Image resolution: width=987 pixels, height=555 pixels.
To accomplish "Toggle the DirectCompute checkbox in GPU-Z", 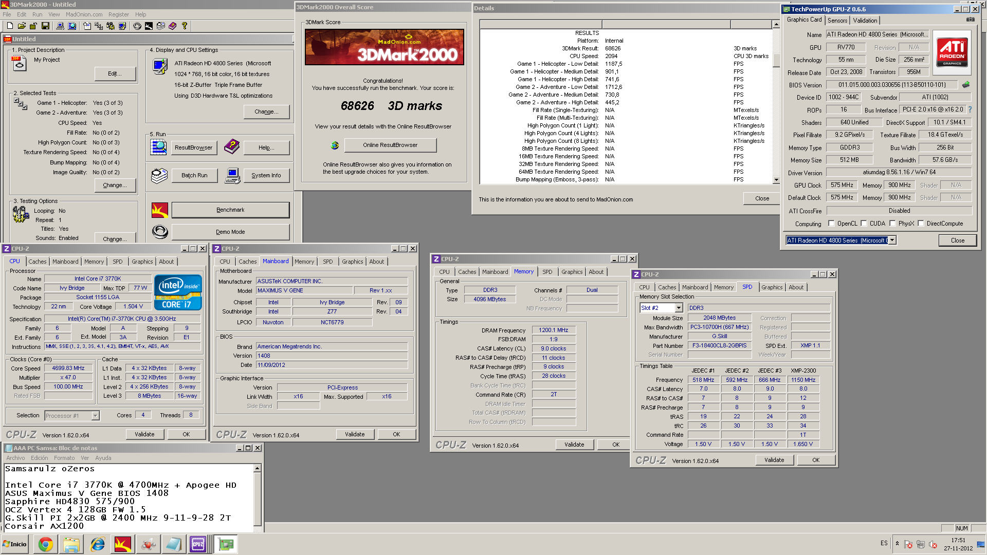I will 921,224.
